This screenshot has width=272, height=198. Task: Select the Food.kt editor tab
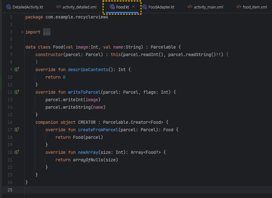(122, 7)
